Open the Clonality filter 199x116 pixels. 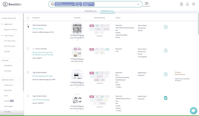click(7, 112)
